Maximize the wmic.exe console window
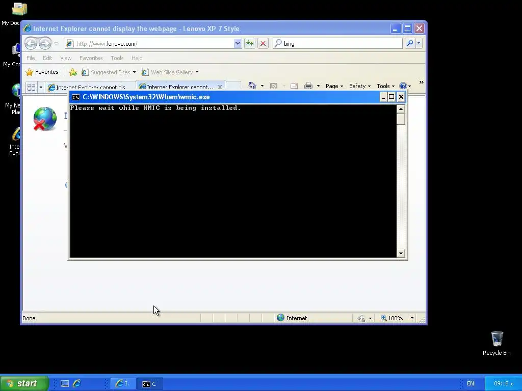The width and height of the screenshot is (522, 391). [x=392, y=97]
